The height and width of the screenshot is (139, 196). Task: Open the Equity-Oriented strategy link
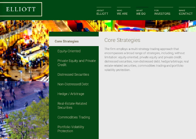click(x=69, y=51)
